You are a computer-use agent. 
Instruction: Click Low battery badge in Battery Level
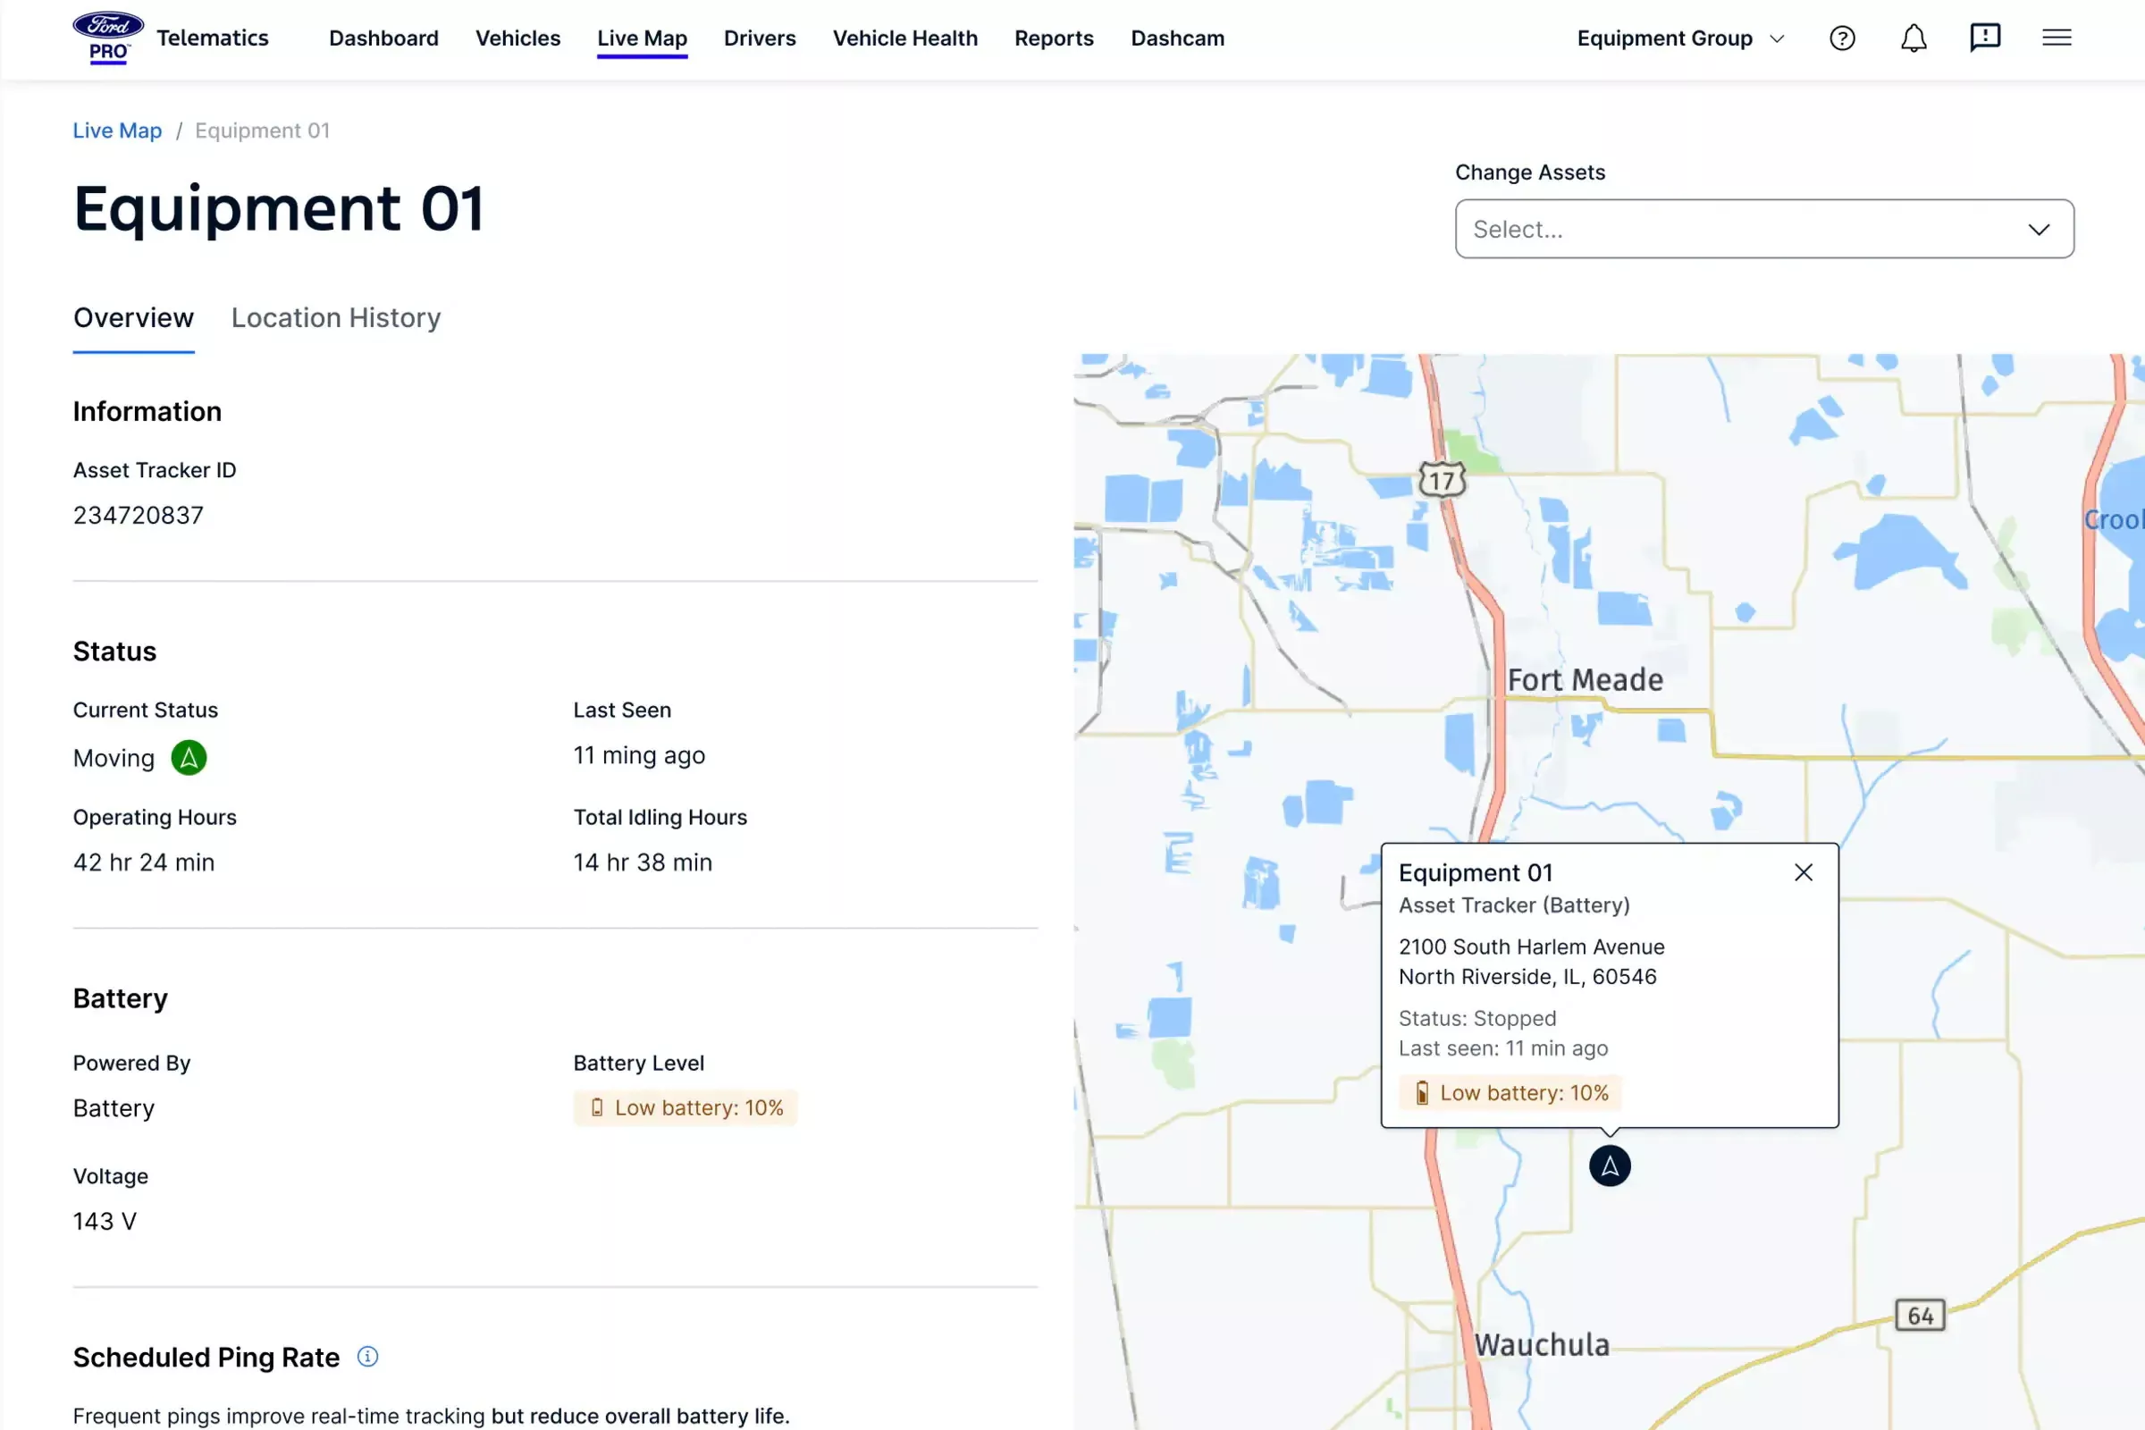pyautogui.click(x=686, y=1108)
